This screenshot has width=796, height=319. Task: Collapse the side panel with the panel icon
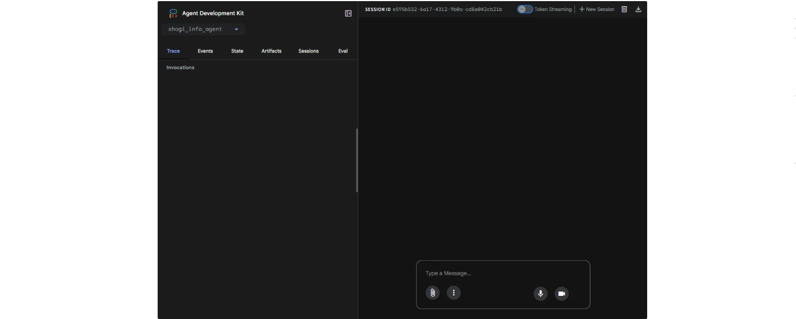click(348, 13)
